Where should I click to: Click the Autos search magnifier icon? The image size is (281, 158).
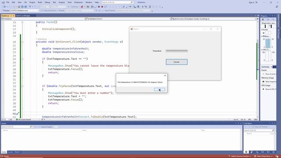31,127
